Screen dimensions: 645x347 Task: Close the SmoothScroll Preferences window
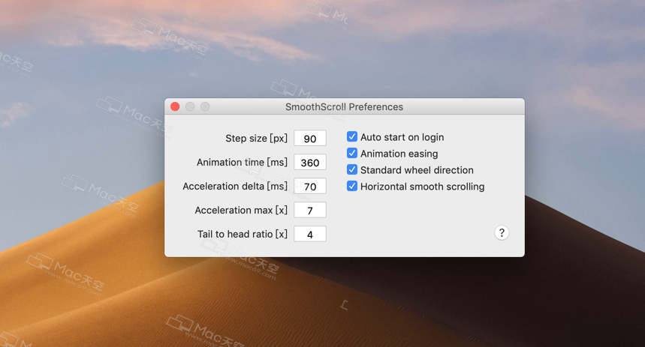(175, 106)
